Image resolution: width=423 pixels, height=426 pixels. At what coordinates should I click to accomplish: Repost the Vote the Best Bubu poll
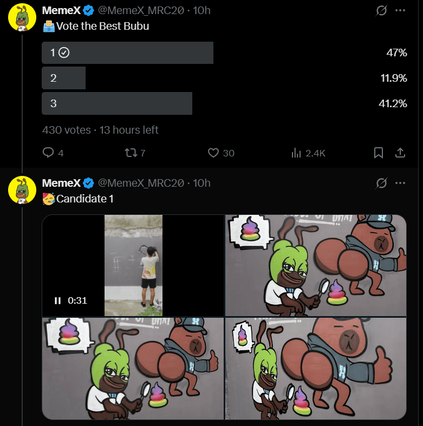tap(131, 153)
